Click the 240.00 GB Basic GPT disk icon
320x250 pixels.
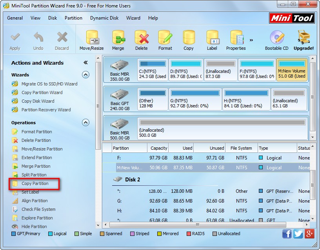[119, 94]
